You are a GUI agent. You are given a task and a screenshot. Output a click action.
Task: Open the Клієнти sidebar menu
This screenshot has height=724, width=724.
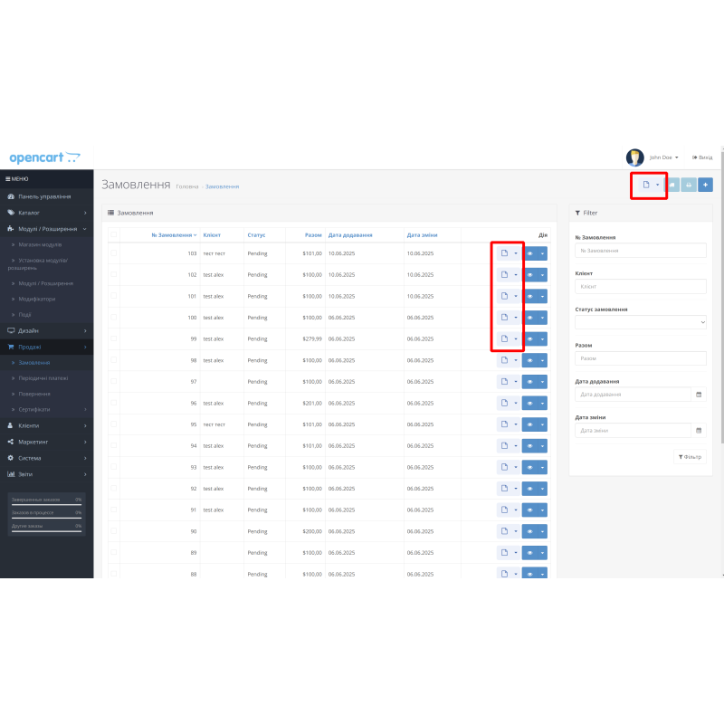click(x=41, y=424)
